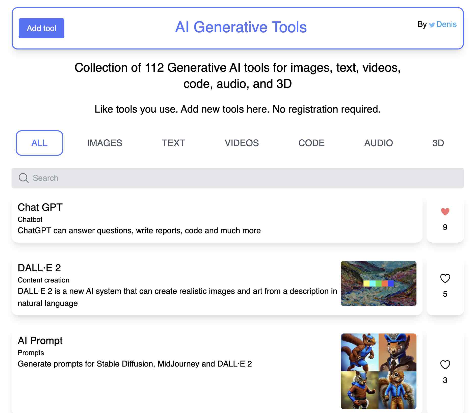Click the Twitter bird icon beside Denis
The height and width of the screenshot is (413, 473).
tap(432, 25)
